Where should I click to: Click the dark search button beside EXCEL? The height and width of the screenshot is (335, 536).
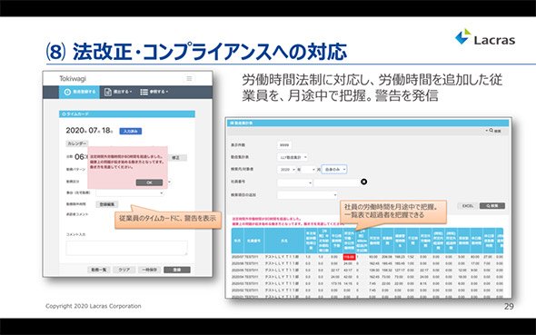pyautogui.click(x=491, y=205)
